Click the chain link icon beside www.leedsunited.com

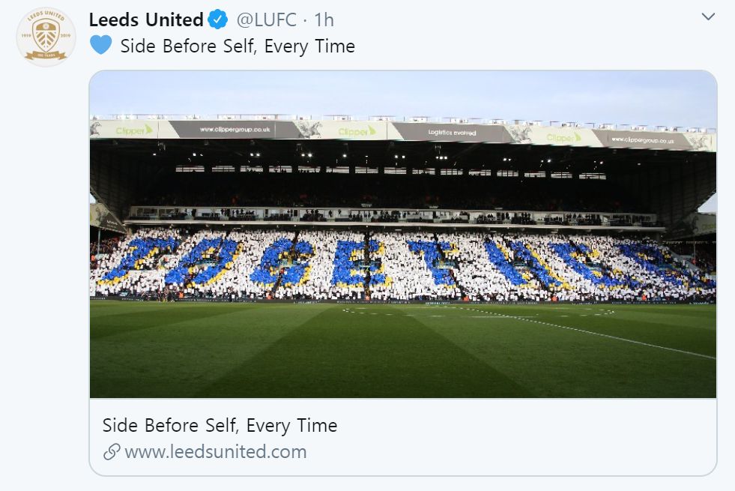(111, 452)
